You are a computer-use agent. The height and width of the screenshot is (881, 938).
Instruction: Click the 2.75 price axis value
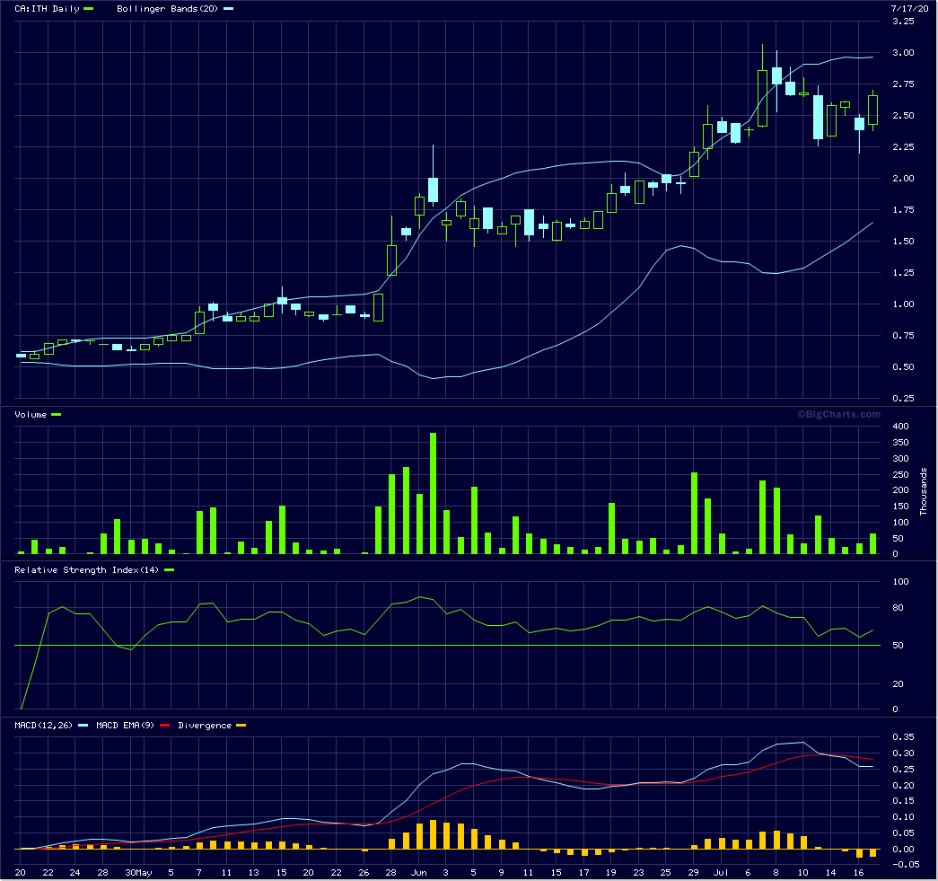[x=903, y=84]
